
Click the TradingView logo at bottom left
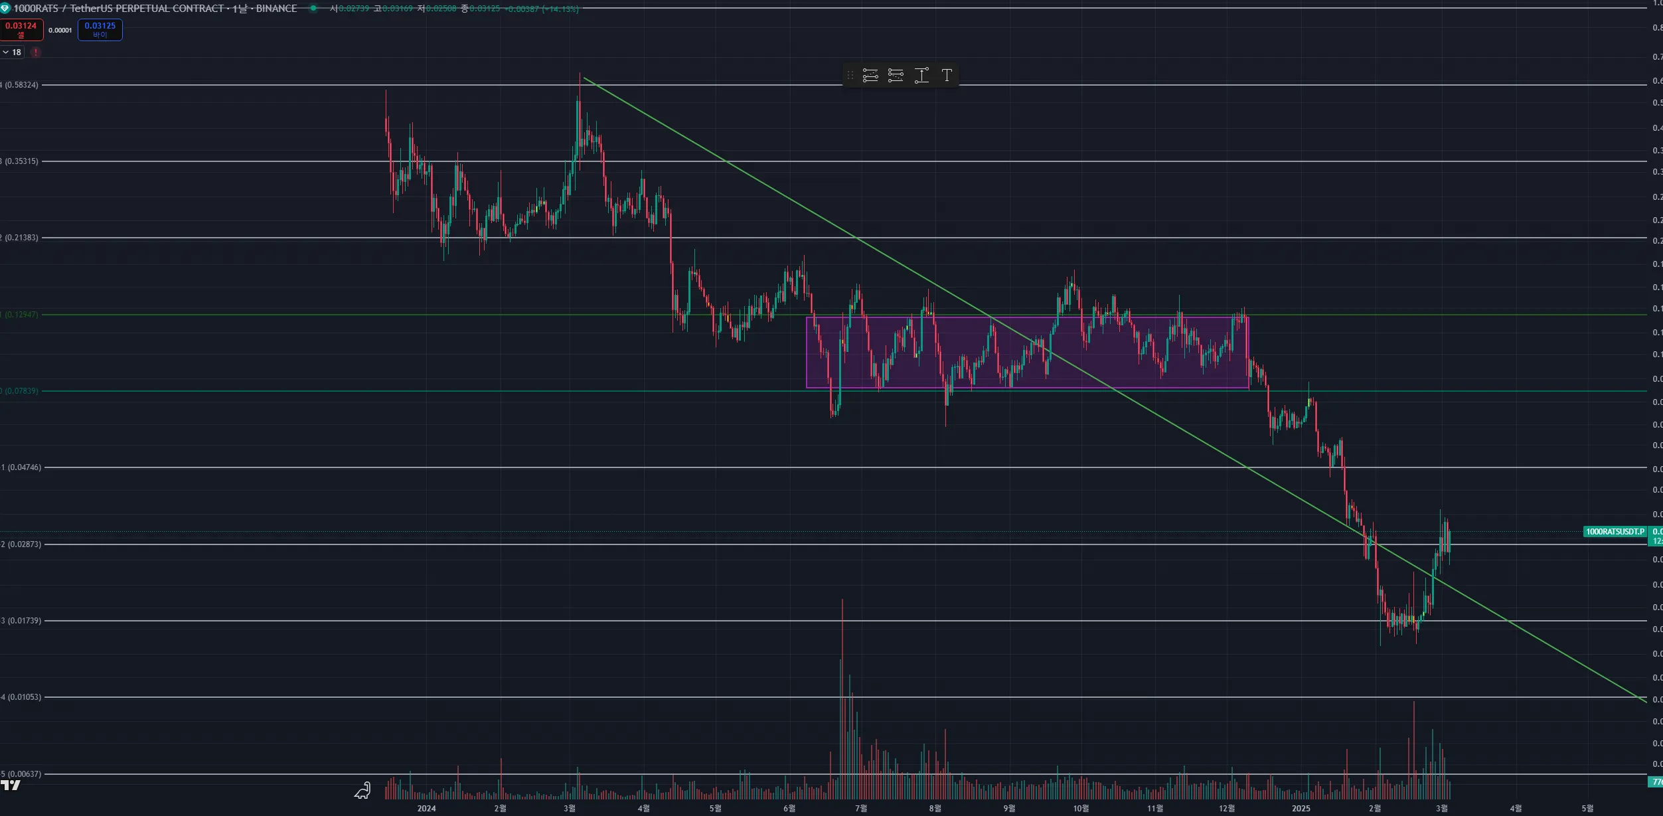click(x=11, y=785)
